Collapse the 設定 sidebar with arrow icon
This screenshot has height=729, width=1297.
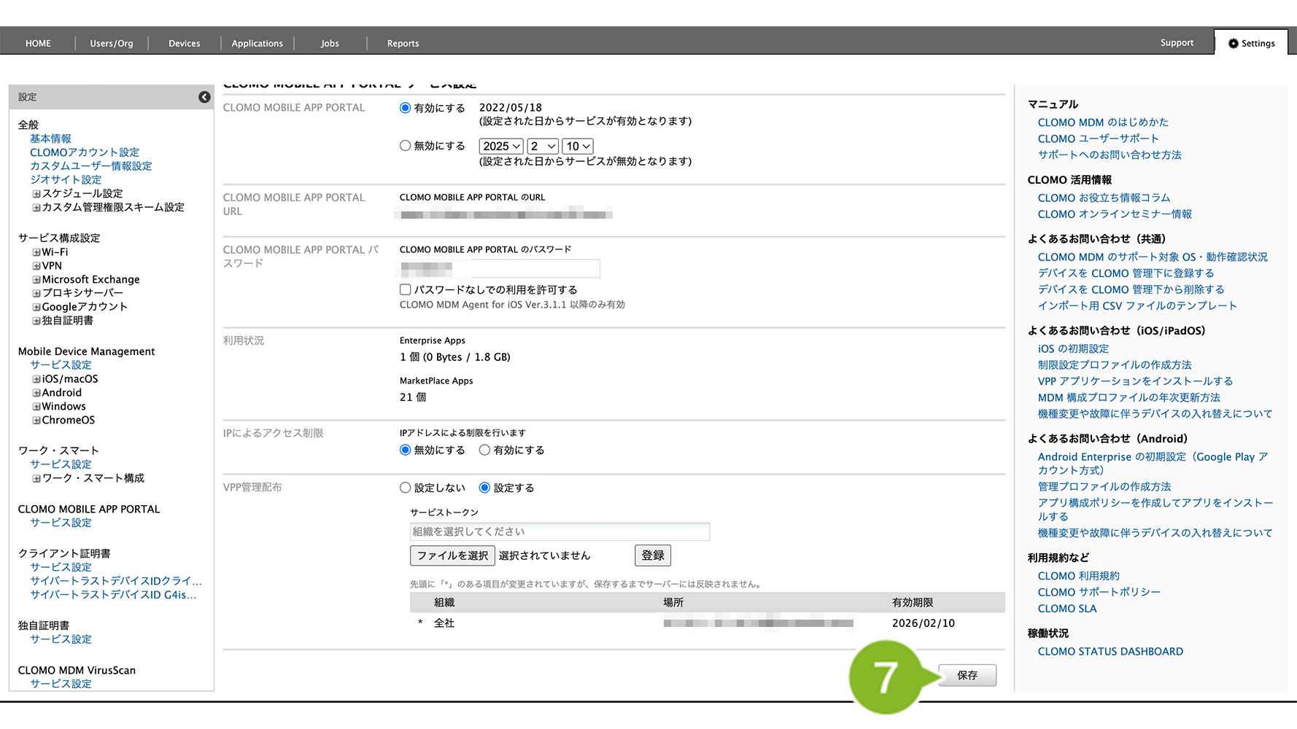[204, 97]
